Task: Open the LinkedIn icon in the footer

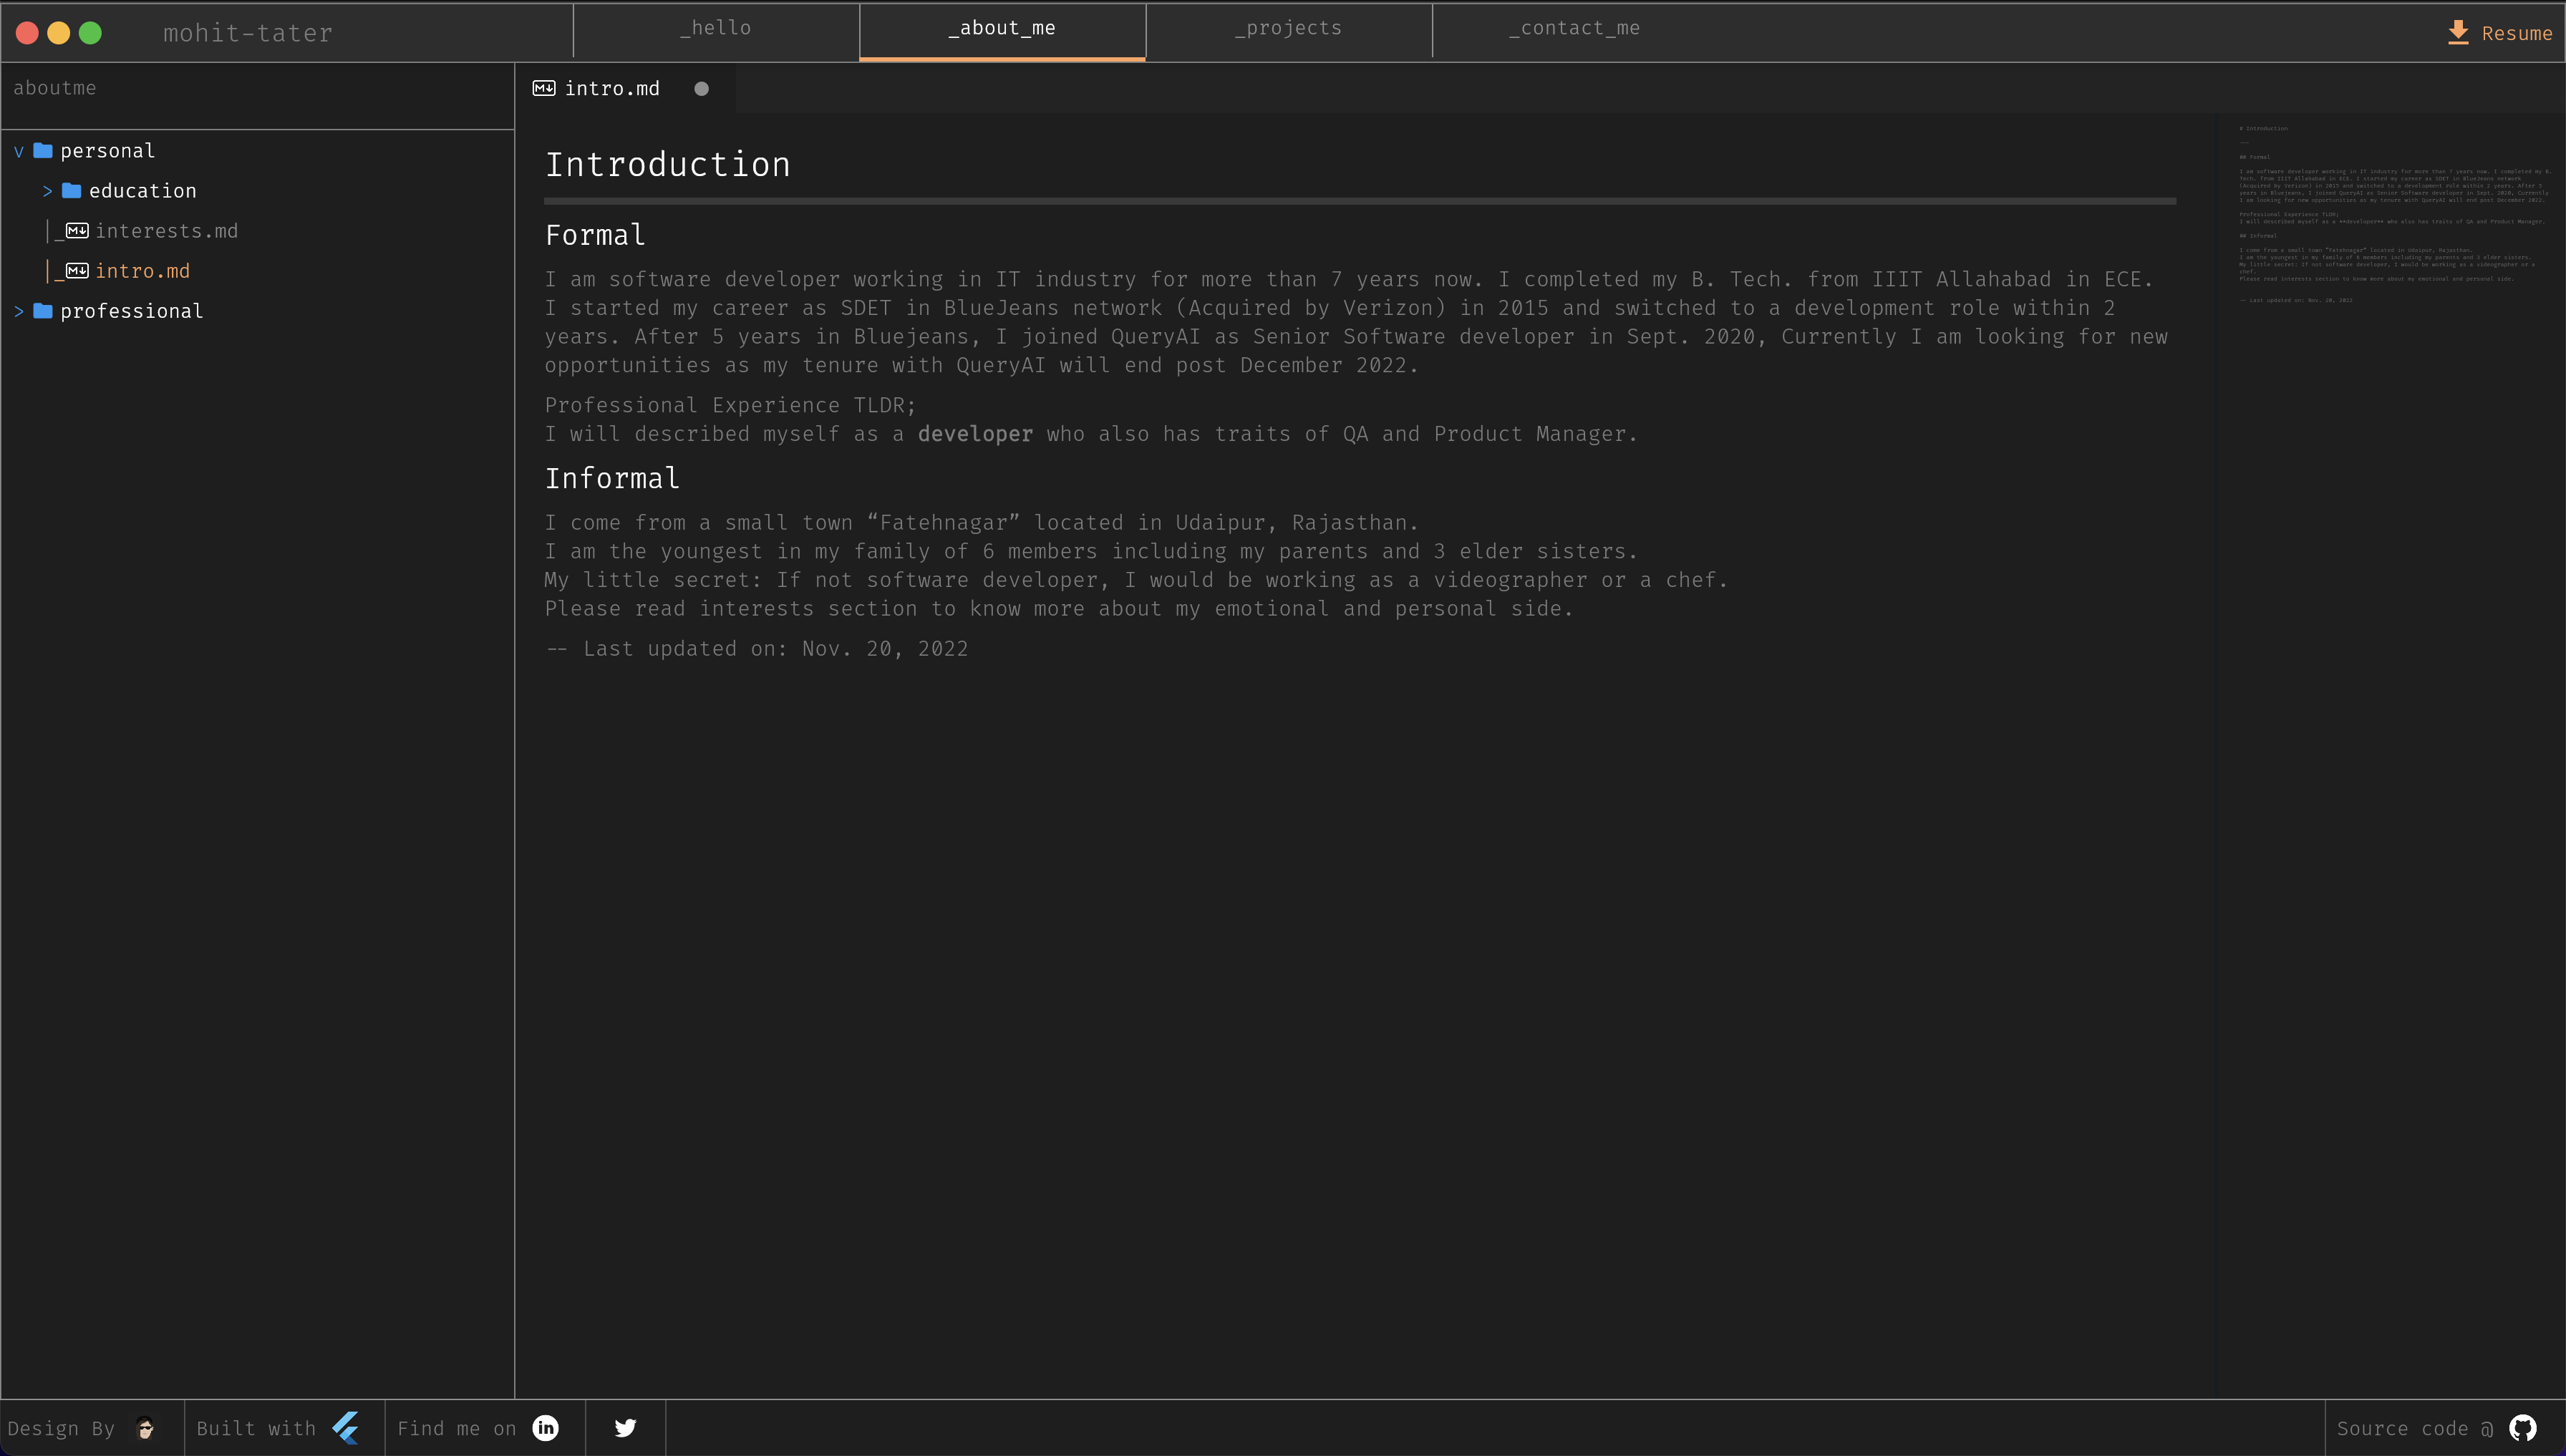Action: (545, 1428)
